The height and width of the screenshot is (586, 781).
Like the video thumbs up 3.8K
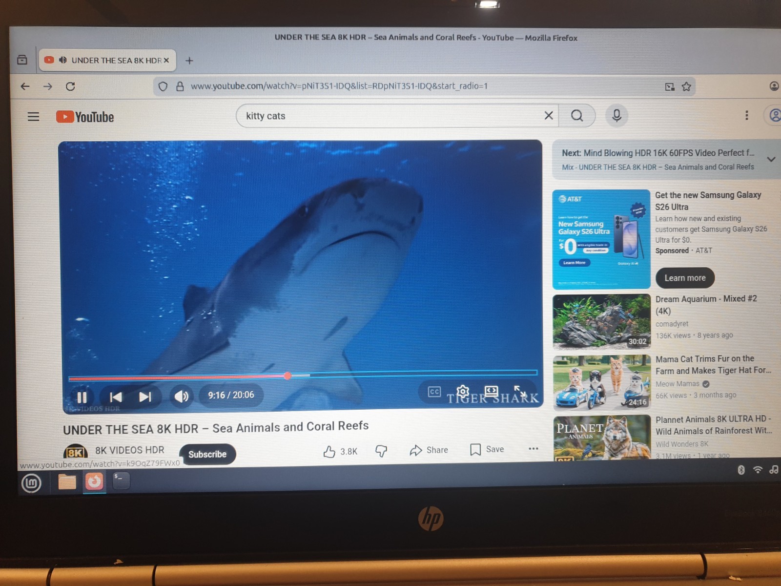[340, 451]
